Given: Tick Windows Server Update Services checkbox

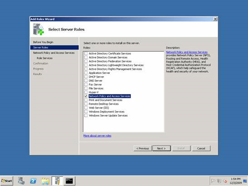Looking at the screenshot, I should pyautogui.click(x=86, y=116).
